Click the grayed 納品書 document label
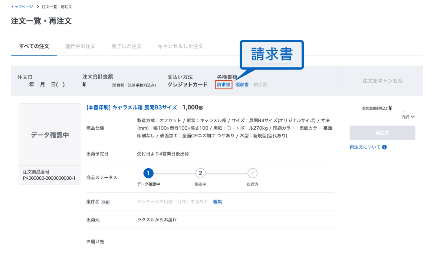 260,85
